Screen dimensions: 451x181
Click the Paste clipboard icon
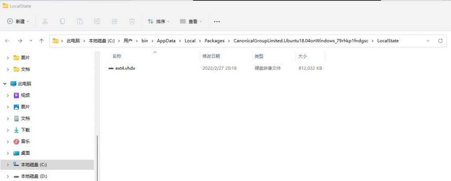click(80, 21)
